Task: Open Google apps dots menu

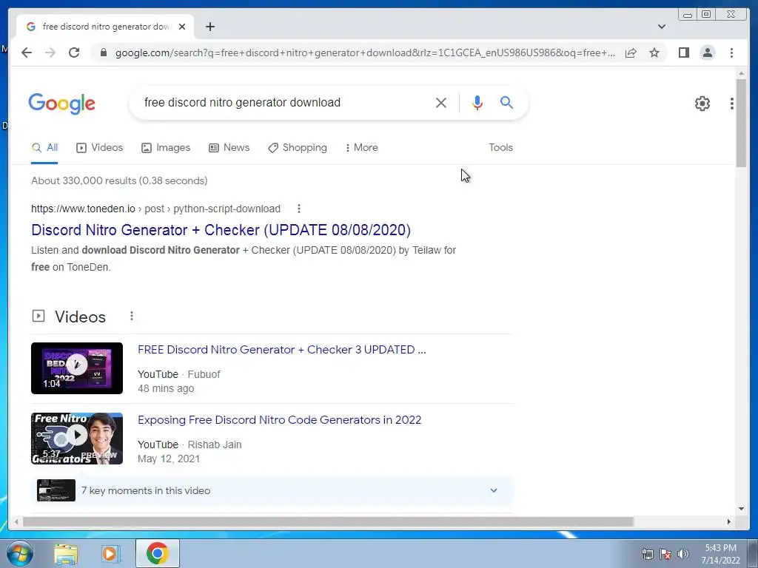Action: click(732, 104)
